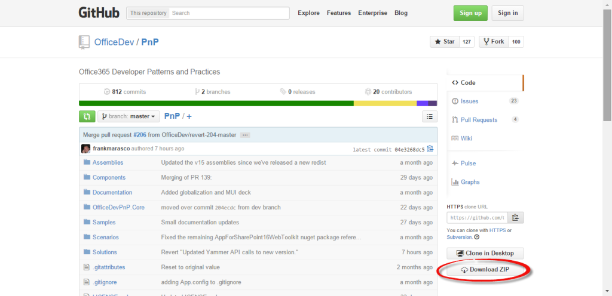Open Enterprise in the top navigation
Image resolution: width=612 pixels, height=296 pixels.
[373, 13]
